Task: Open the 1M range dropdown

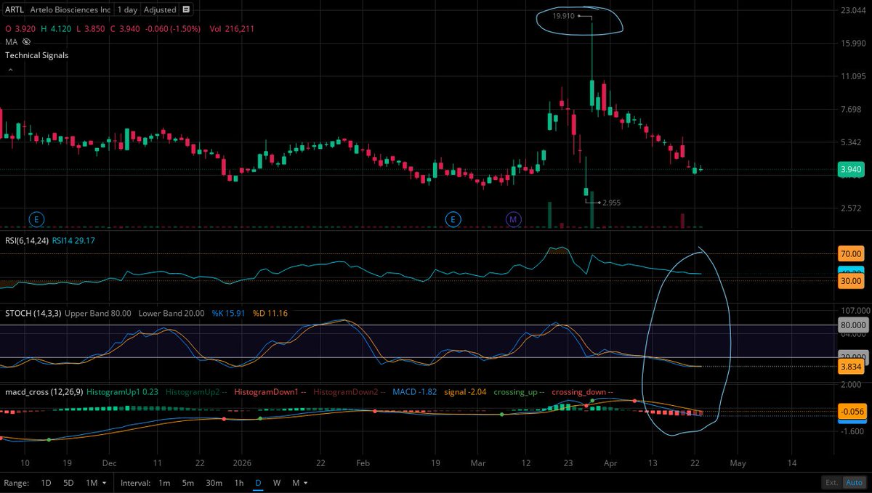Action: 96,482
